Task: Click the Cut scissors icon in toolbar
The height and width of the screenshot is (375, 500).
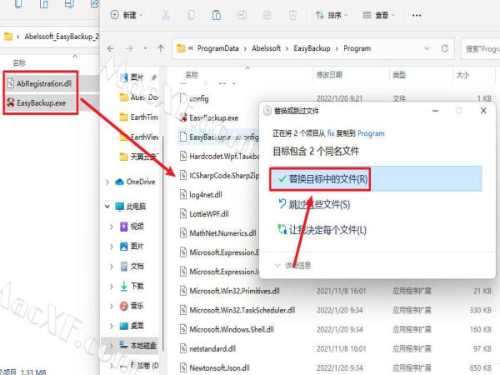Action: [x=166, y=15]
